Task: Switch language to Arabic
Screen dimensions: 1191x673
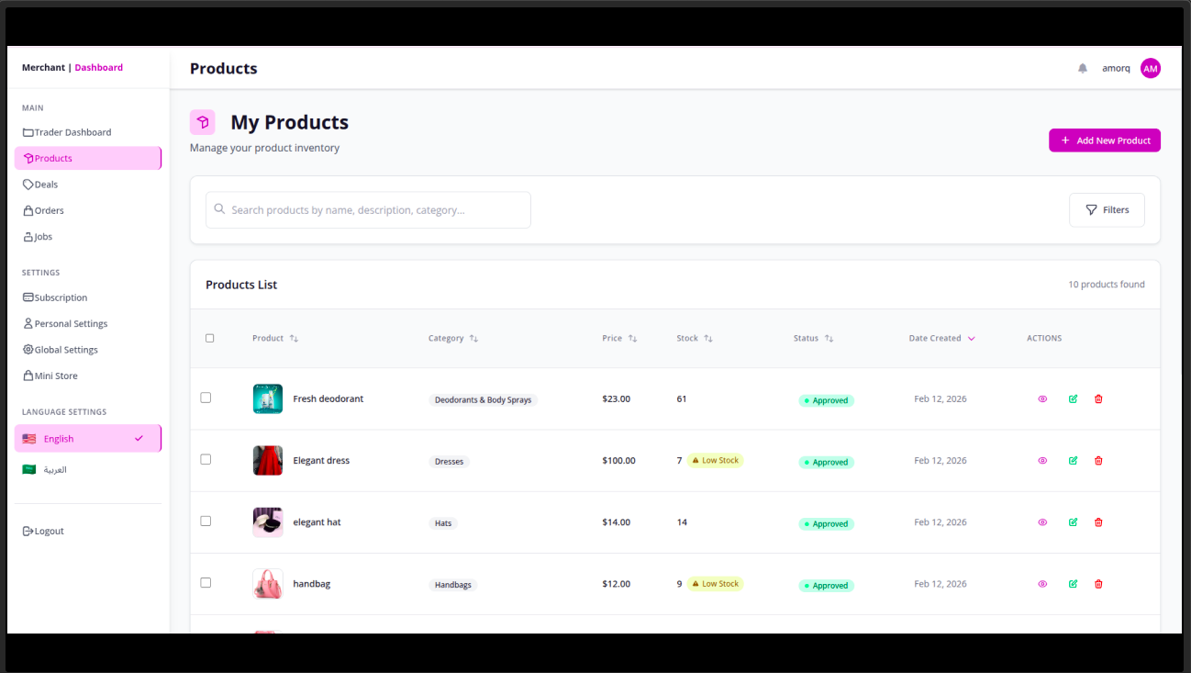Action: [x=88, y=469]
